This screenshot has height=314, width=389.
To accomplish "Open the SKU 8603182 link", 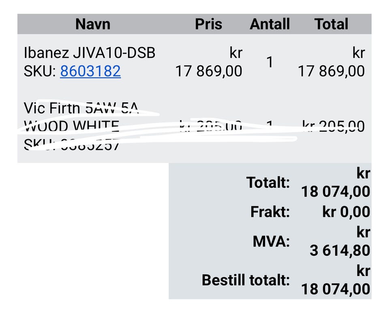I will point(90,71).
